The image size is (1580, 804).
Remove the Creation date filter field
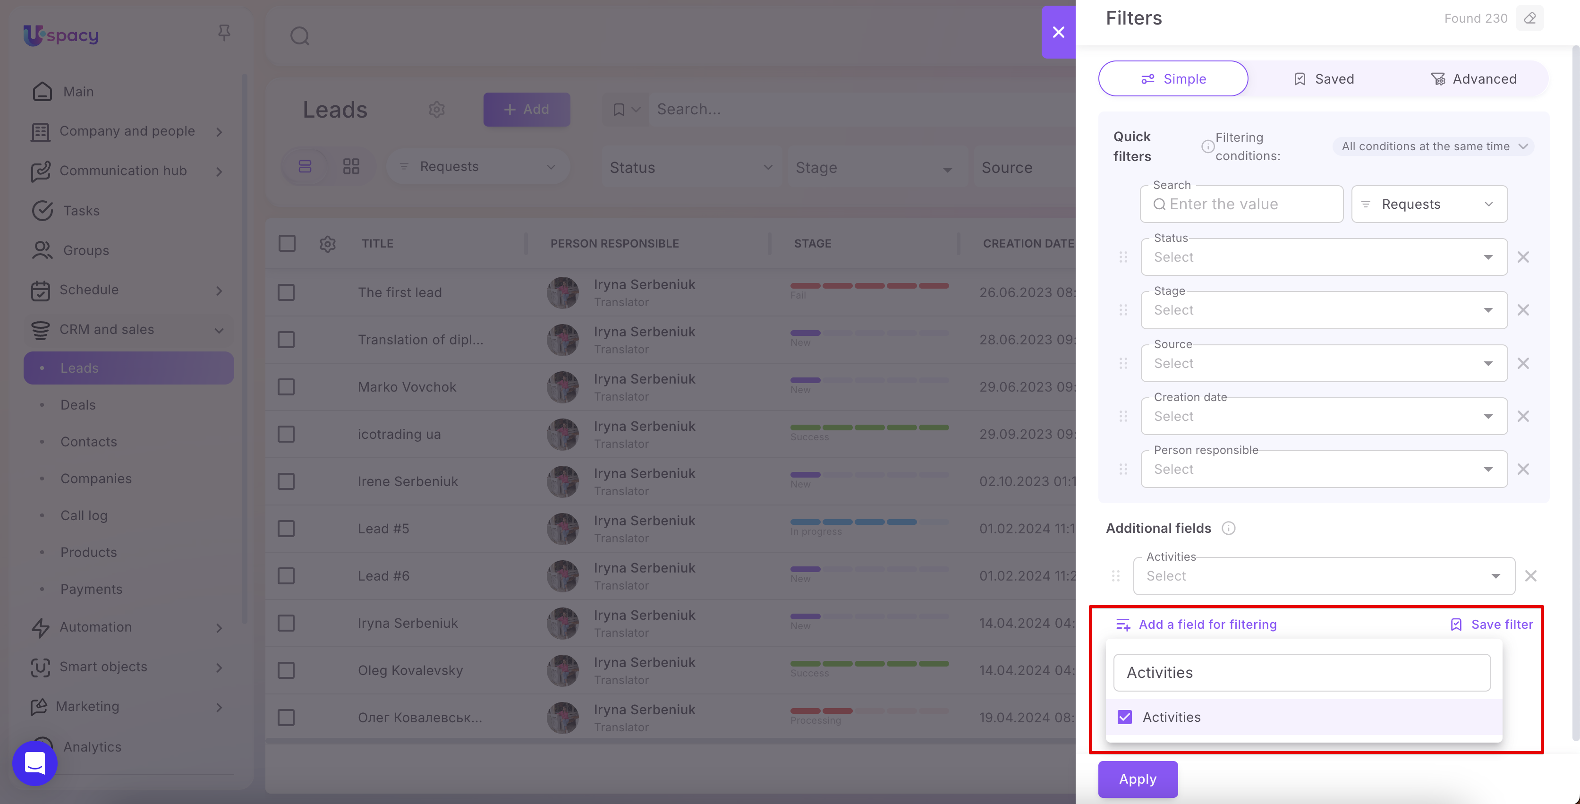[x=1523, y=416]
